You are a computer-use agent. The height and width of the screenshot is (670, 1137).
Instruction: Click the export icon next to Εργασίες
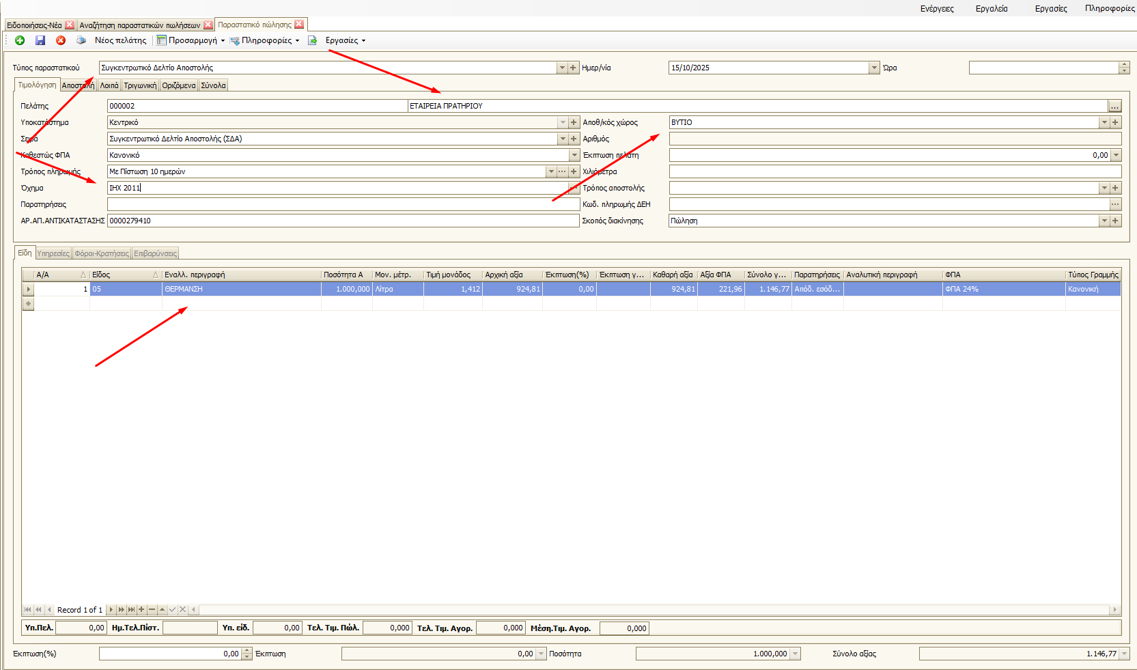click(x=312, y=40)
